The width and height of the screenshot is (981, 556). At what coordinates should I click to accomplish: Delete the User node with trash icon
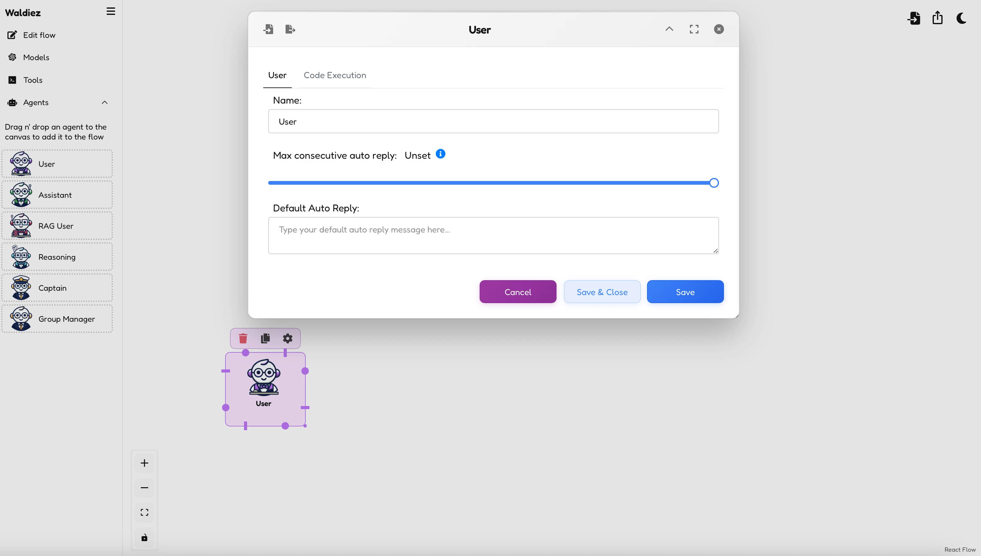[243, 338]
